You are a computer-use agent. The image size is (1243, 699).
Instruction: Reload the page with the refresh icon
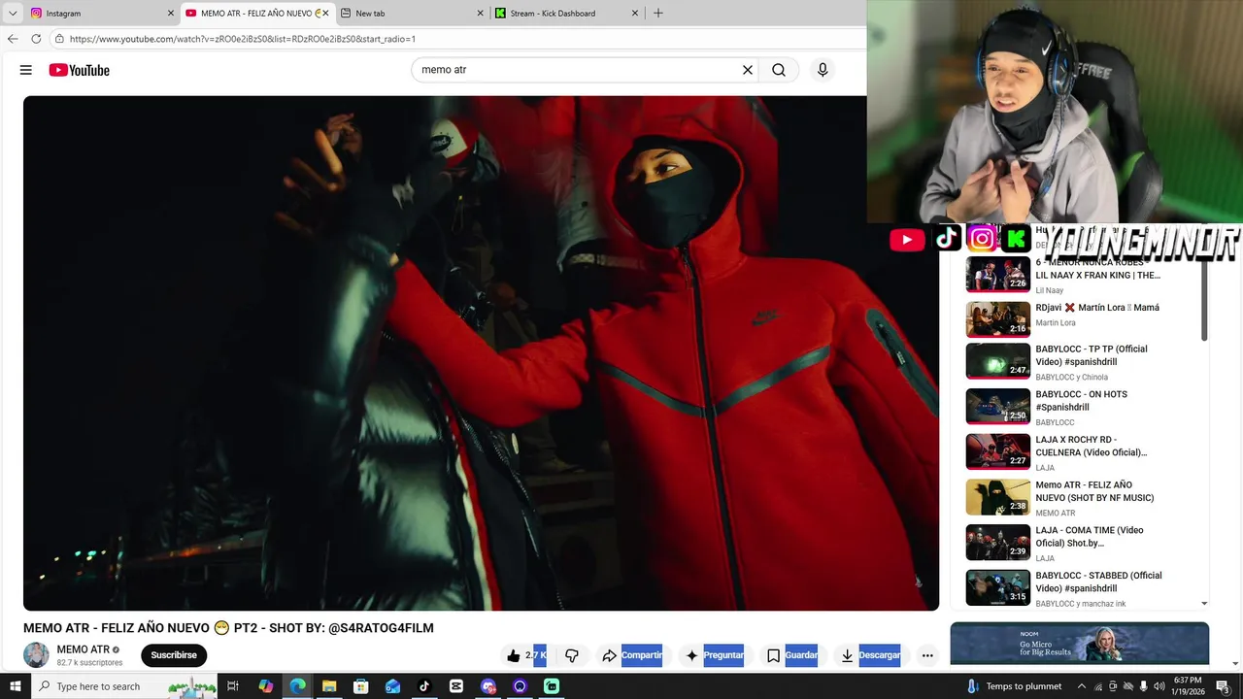[36, 39]
